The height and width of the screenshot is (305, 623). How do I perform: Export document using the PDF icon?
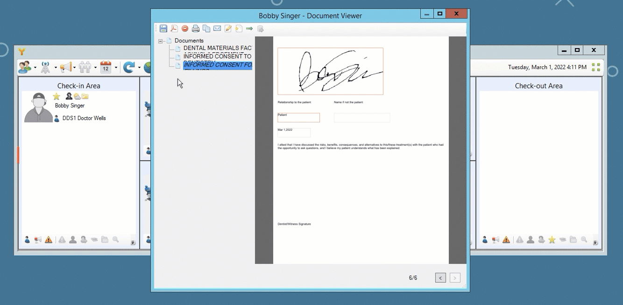coord(174,28)
